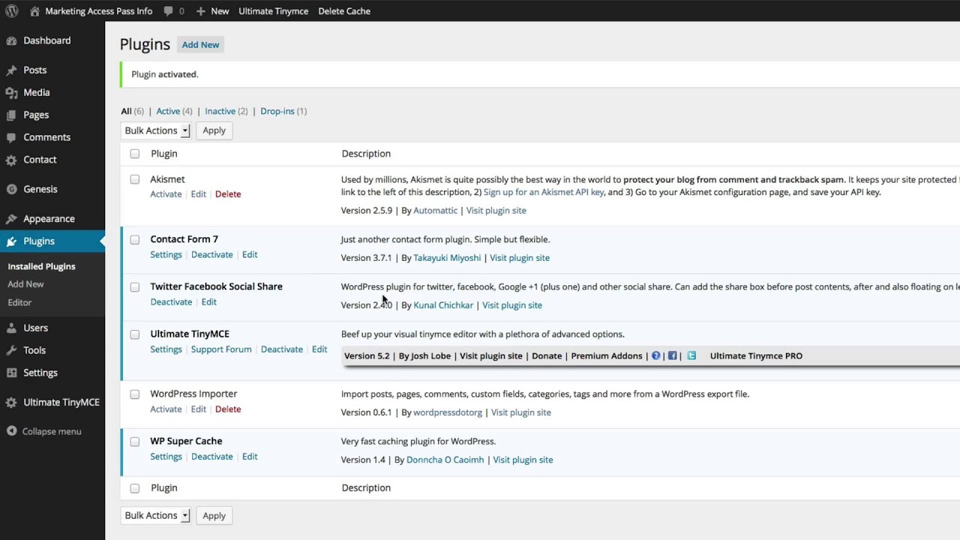
Task: Click the Ultimate TinyMCE gear icon in sidebar
Action: pos(11,403)
